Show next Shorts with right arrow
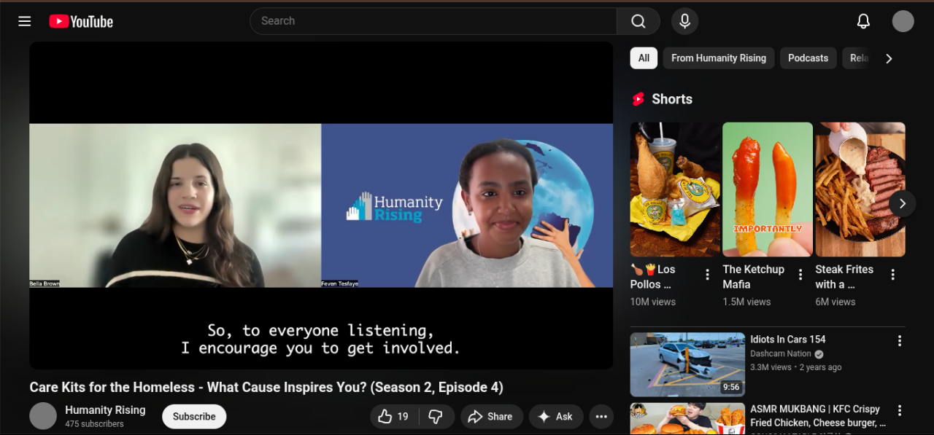 [902, 203]
